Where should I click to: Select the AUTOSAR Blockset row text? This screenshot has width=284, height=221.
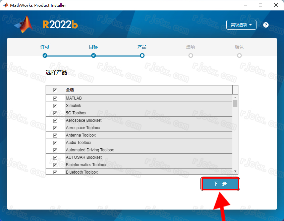[84, 157]
